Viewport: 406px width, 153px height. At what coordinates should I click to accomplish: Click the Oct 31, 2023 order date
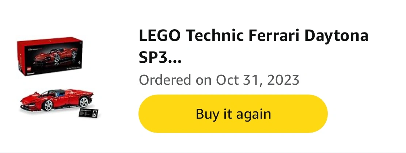click(x=257, y=80)
